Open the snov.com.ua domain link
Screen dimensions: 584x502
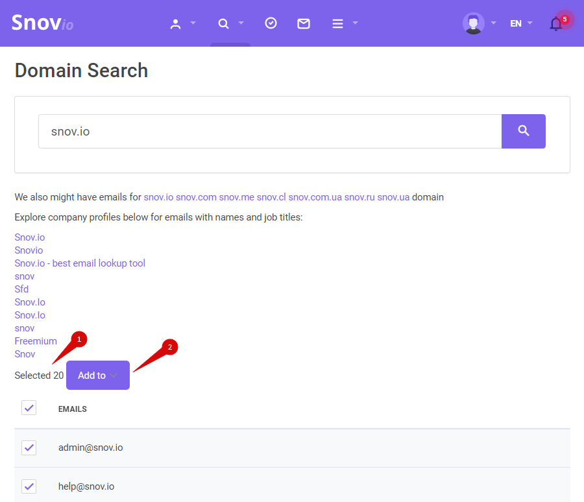[x=315, y=197]
